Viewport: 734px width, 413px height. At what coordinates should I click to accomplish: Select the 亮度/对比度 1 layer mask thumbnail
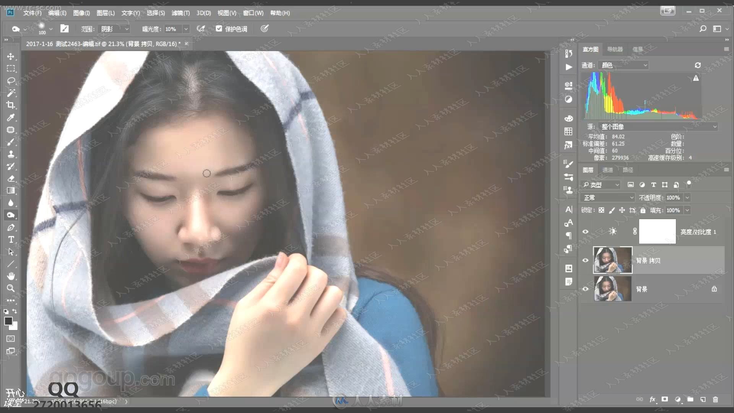click(x=658, y=231)
